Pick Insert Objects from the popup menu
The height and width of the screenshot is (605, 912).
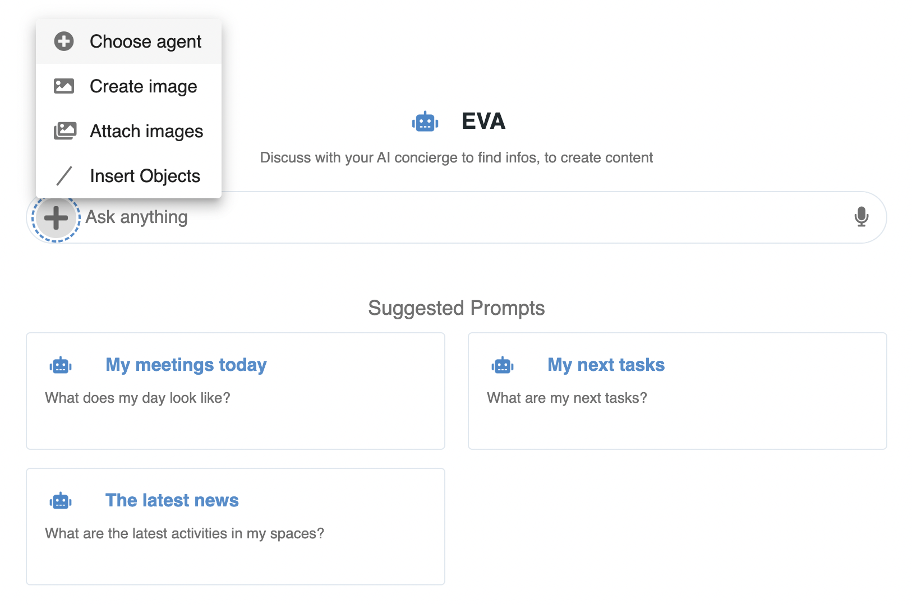tap(145, 176)
